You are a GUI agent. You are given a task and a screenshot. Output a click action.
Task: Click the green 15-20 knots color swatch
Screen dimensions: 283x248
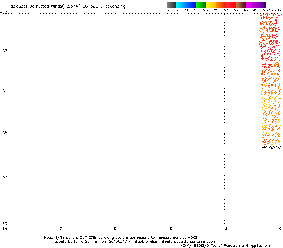201,5
